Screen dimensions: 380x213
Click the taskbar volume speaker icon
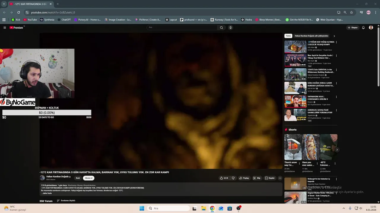[361, 208]
